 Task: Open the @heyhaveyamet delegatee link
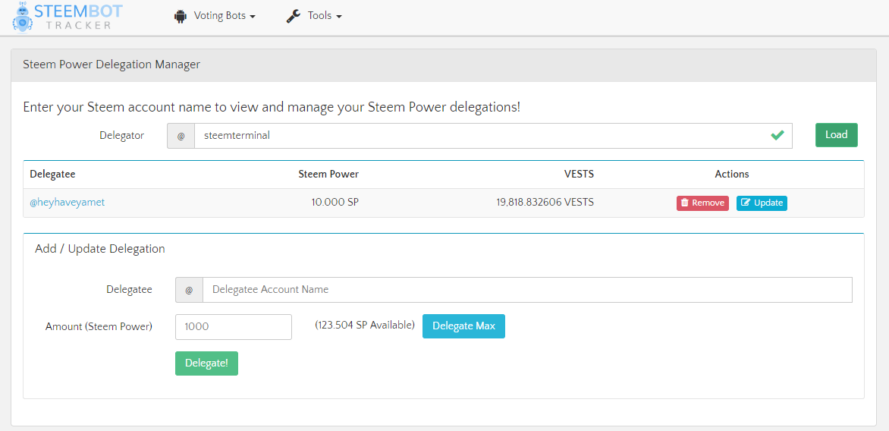coord(68,203)
